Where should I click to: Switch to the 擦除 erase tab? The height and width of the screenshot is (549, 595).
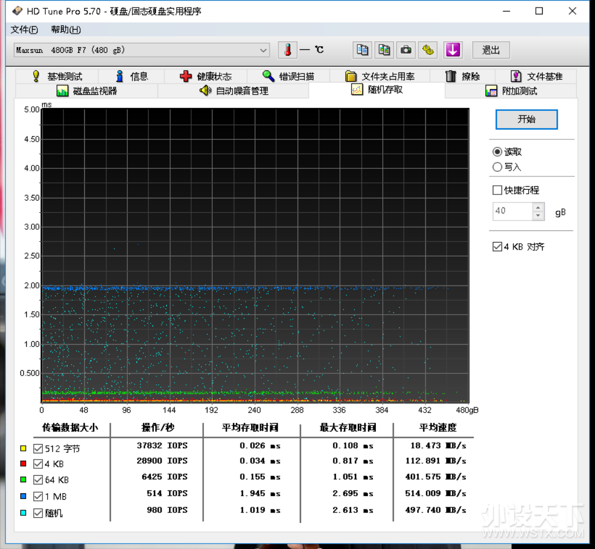463,77
